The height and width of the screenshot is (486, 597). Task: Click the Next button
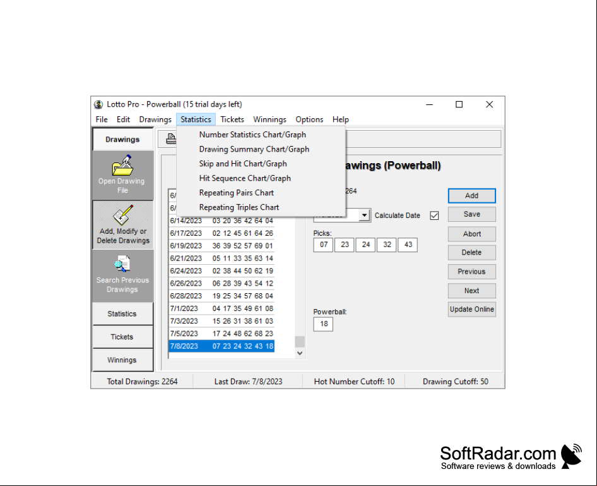[472, 291]
